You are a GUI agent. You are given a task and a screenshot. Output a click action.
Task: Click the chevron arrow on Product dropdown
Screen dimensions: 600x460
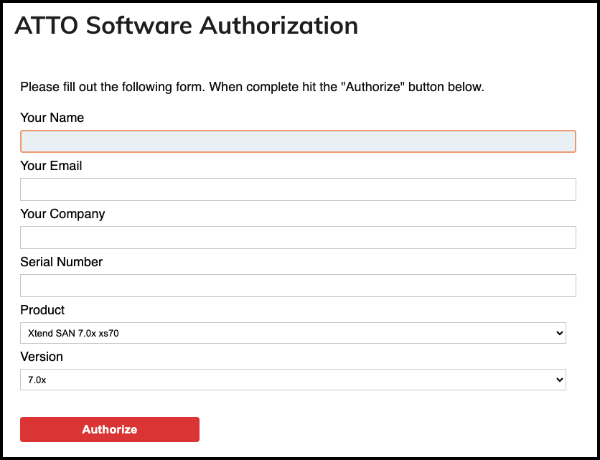[558, 333]
